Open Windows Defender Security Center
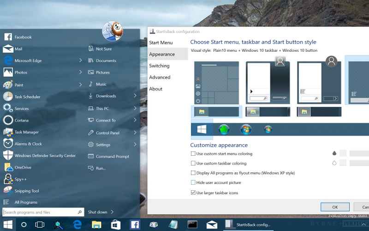Screen dimensions: 369x231 click(x=40, y=156)
